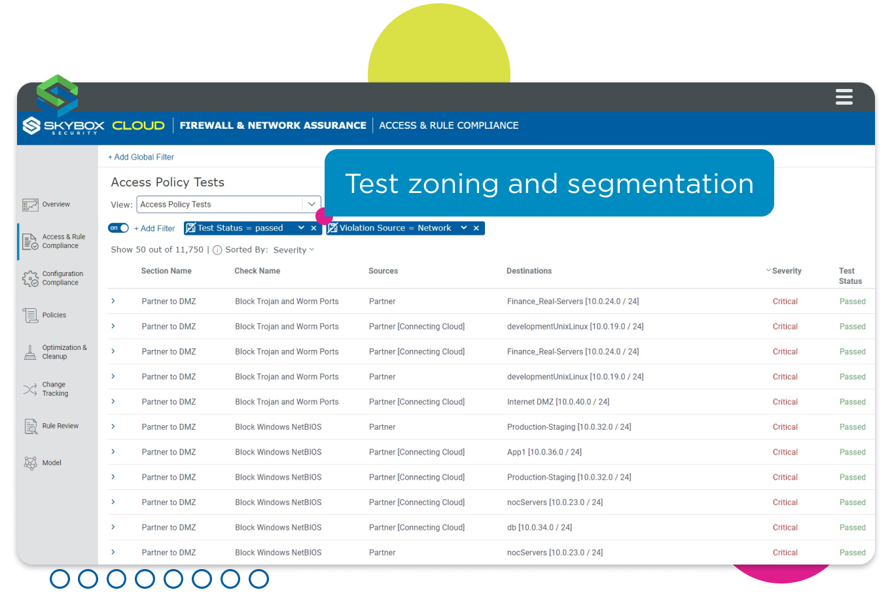Select the Model network icon

(30, 463)
